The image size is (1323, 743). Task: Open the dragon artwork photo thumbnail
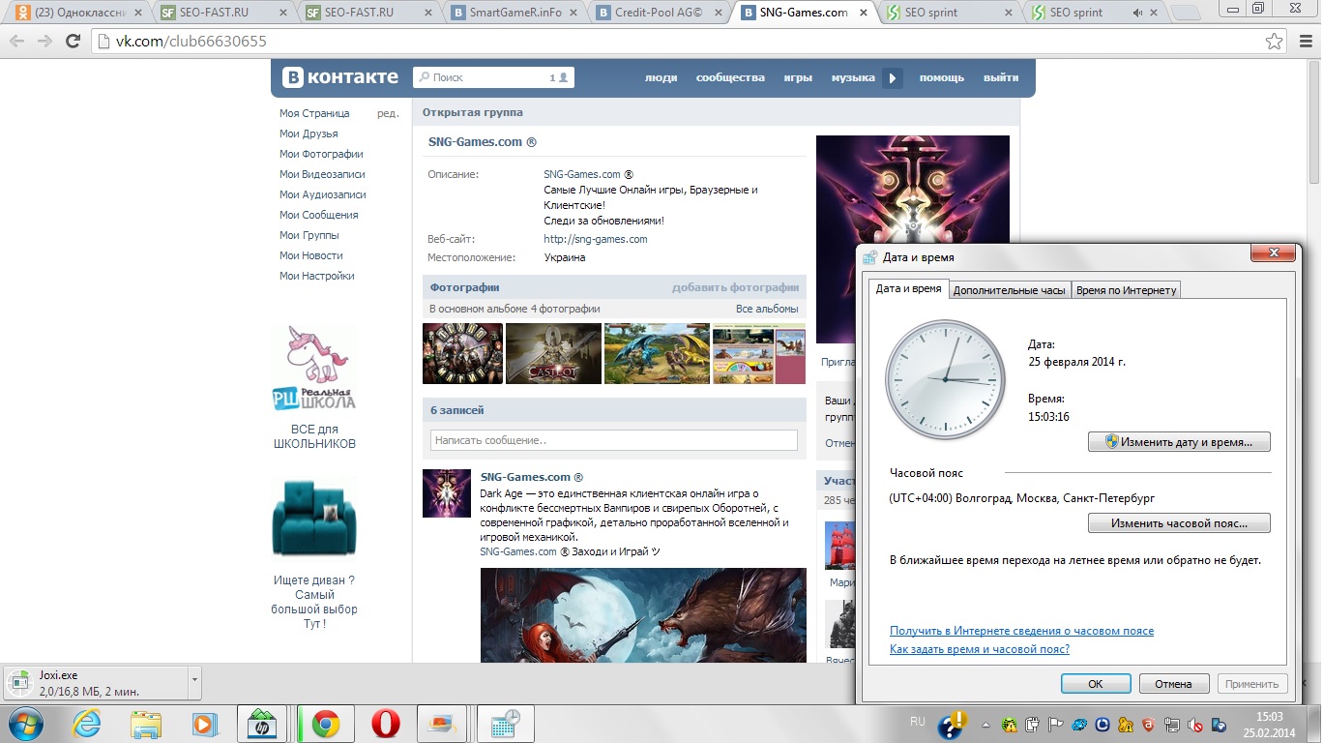coord(657,353)
